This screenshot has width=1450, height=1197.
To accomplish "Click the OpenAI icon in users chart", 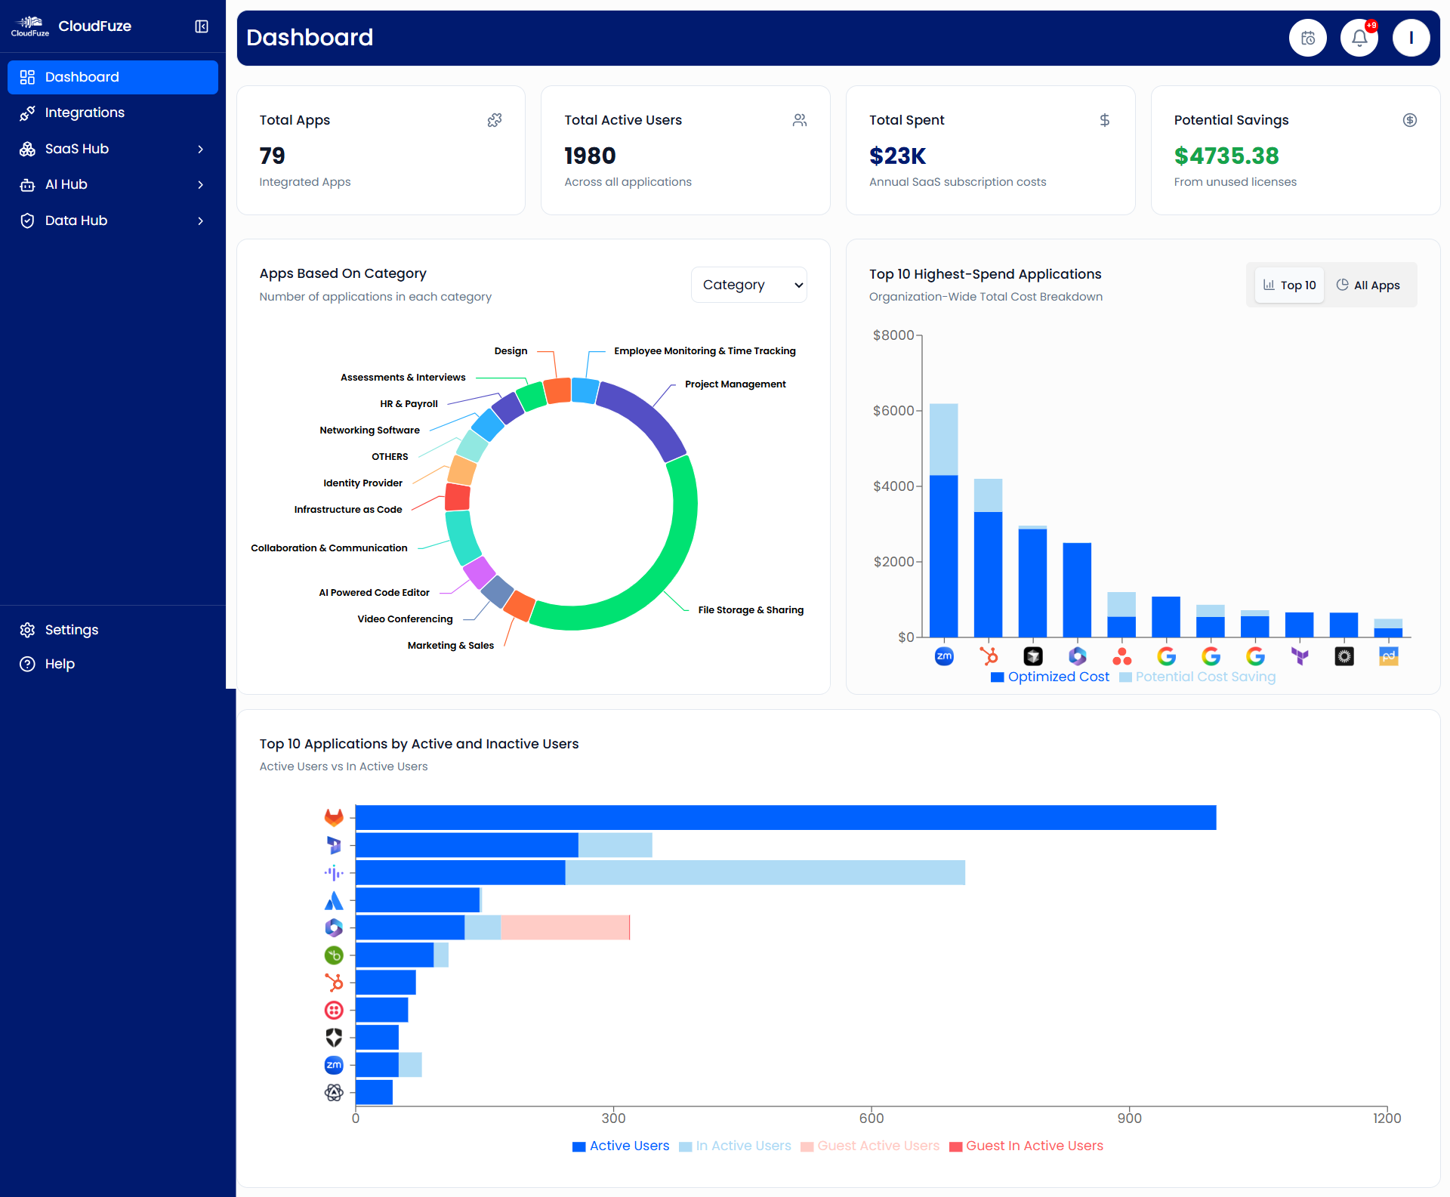I will click(334, 1092).
